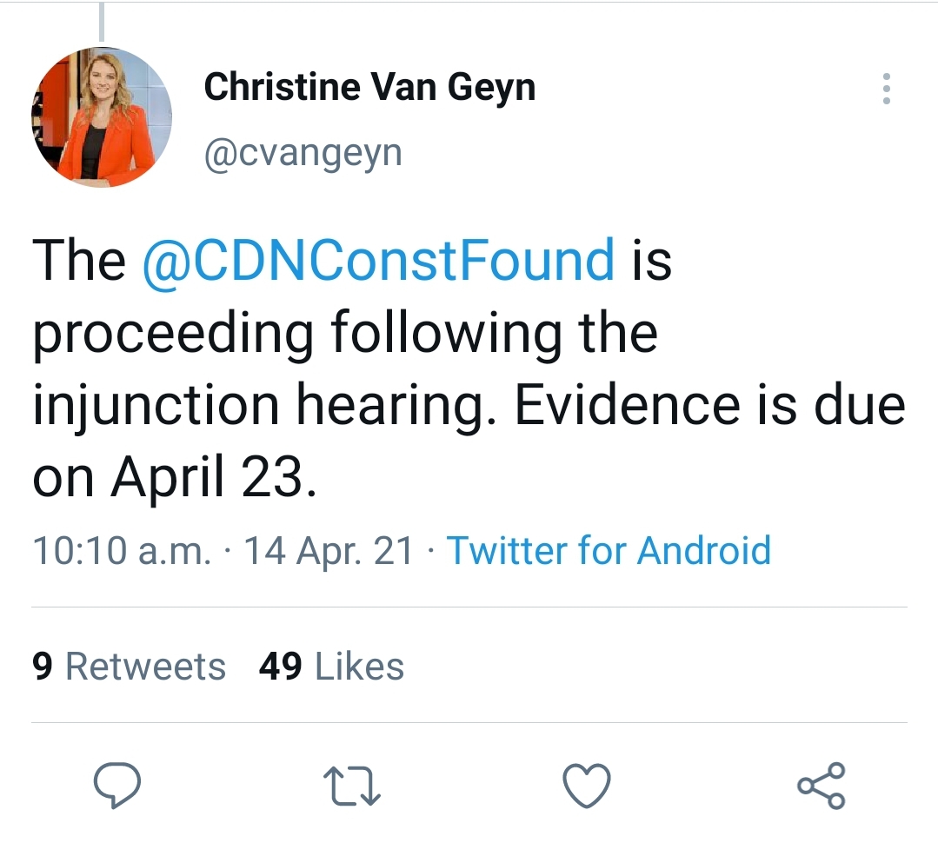This screenshot has height=843, width=938.
Task: Open Christine Van Geyn's profile photo
Action: (x=102, y=116)
